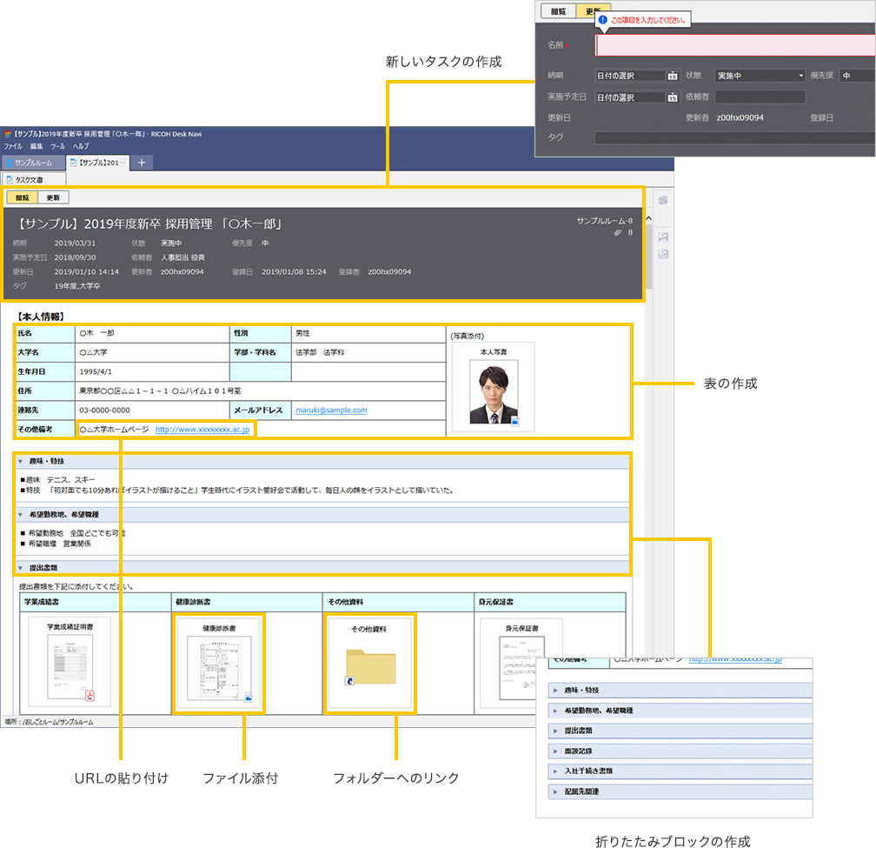Click the new tab plus icon
This screenshot has width=876, height=848.
pyautogui.click(x=142, y=163)
